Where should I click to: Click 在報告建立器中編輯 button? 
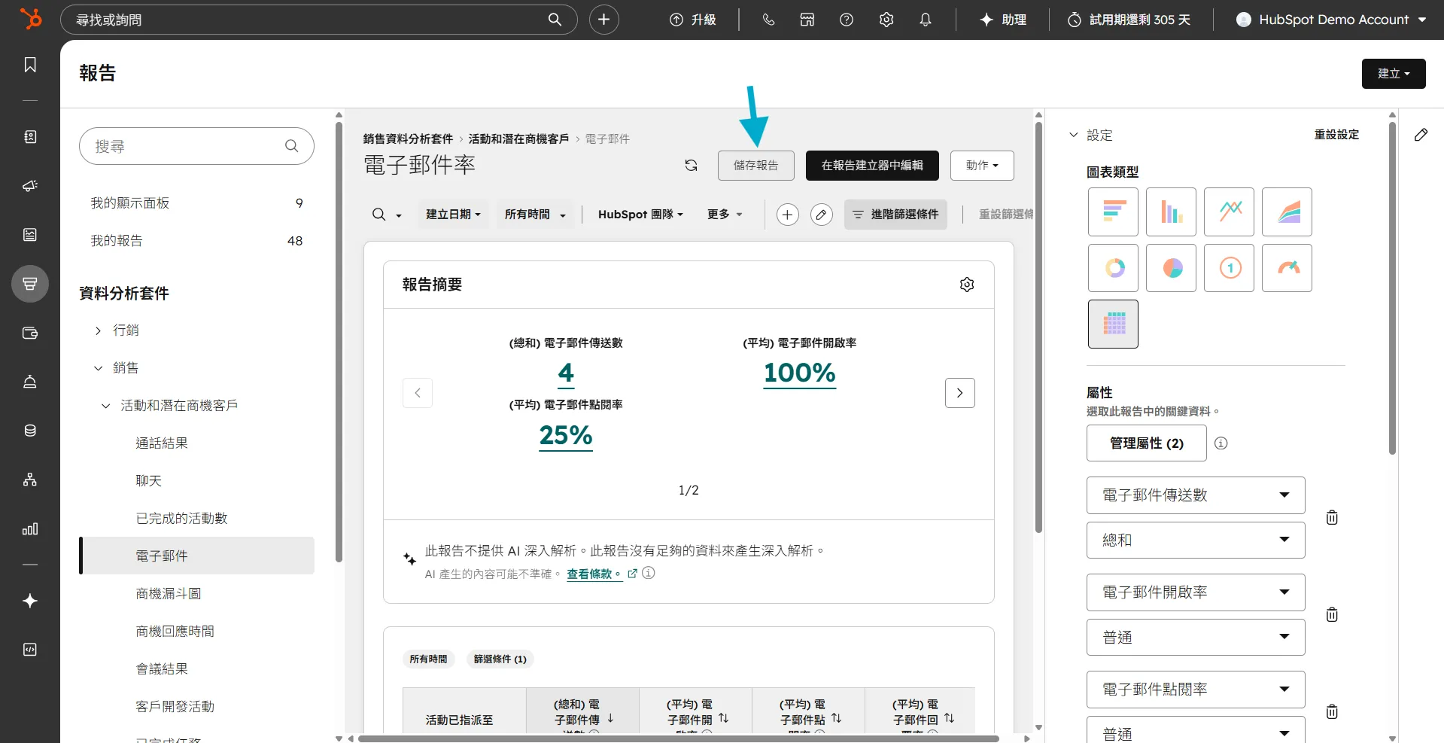click(x=872, y=166)
